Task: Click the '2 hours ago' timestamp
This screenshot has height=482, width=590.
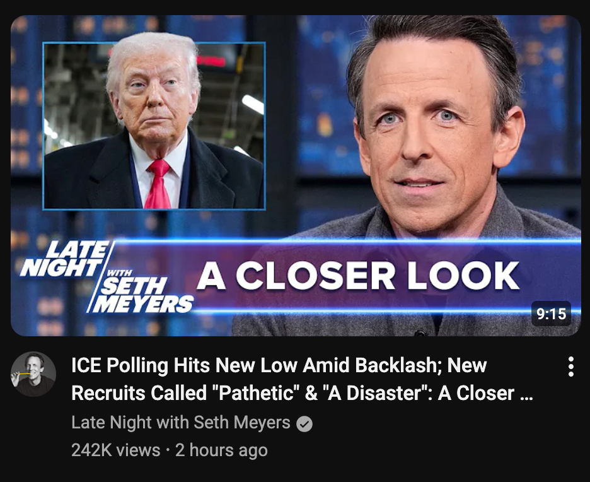Action: tap(221, 450)
